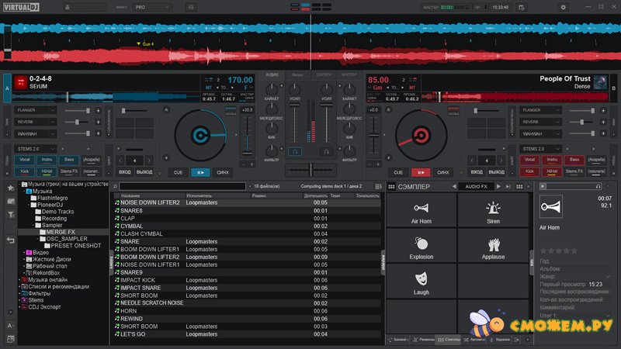Toggle the Kick stem pad on right deck
This screenshot has width=621, height=349.
[529, 171]
